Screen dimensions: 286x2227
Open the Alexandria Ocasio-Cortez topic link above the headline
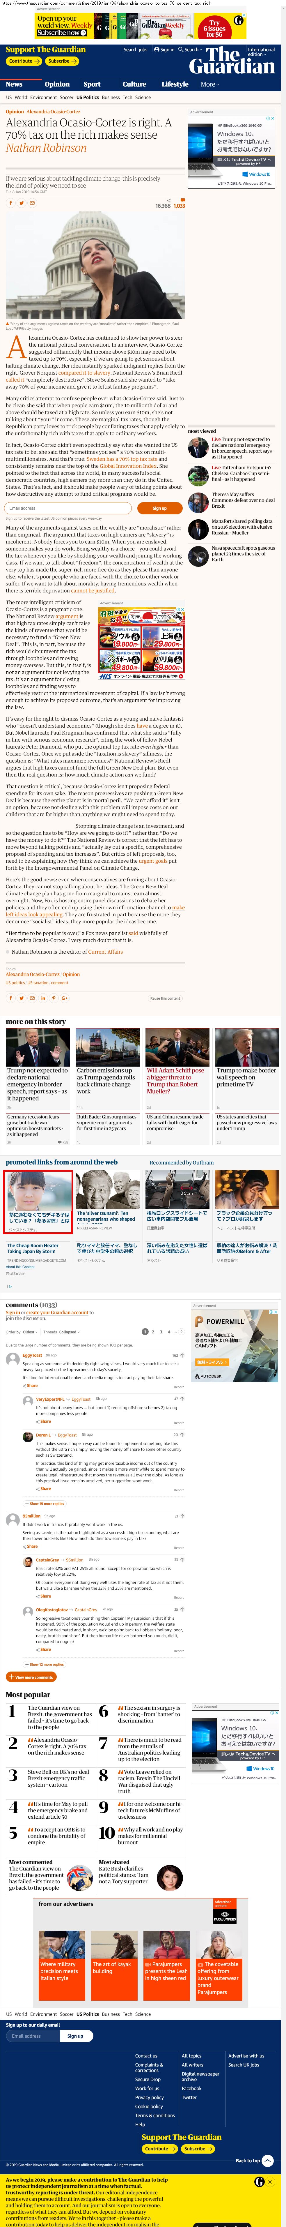click(x=54, y=112)
